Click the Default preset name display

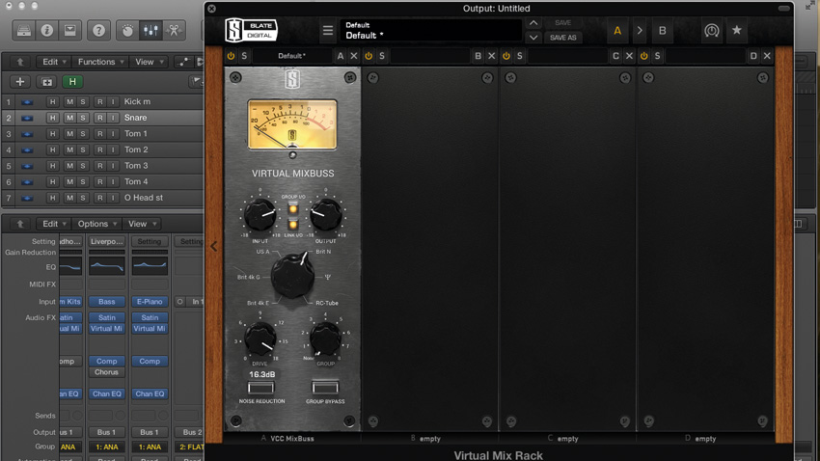click(x=431, y=30)
